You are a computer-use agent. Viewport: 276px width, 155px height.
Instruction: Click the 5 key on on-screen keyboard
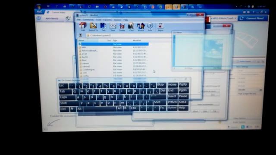coord(107,86)
